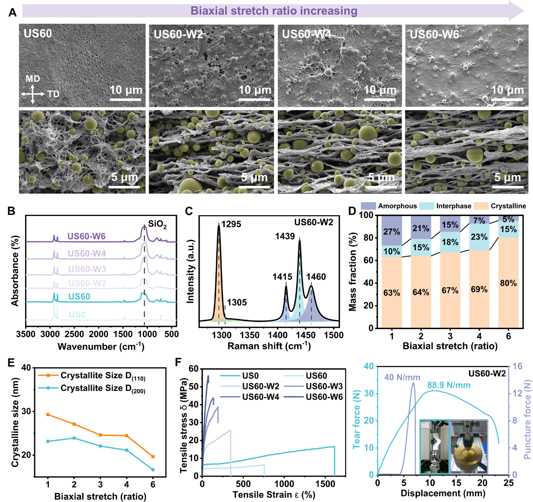Viewport: 533px width, 502px height.
Task: Click the Interphase light-blue legend swatch
Action: pos(426,206)
